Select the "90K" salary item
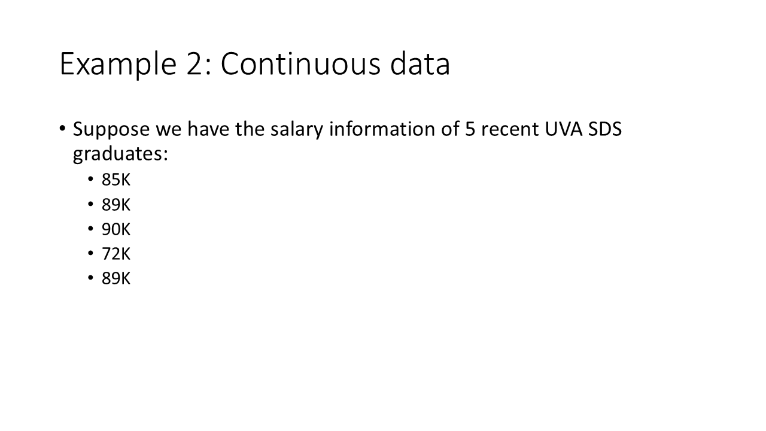This screenshot has height=431, width=766. 116,229
